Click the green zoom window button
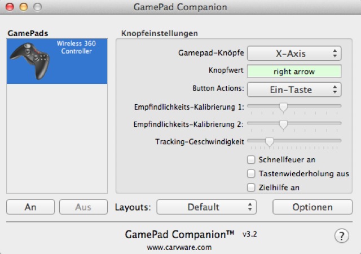Image resolution: width=361 pixels, height=254 pixels. pos(37,7)
